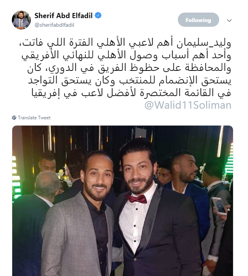The height and width of the screenshot is (276, 248).
Task: Click the phone held at photo's right edge
Action: [219, 206]
